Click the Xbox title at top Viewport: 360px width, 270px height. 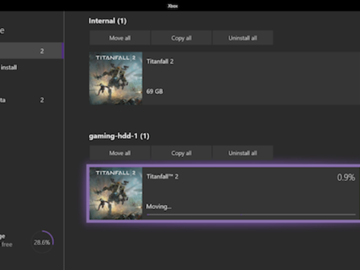click(172, 6)
